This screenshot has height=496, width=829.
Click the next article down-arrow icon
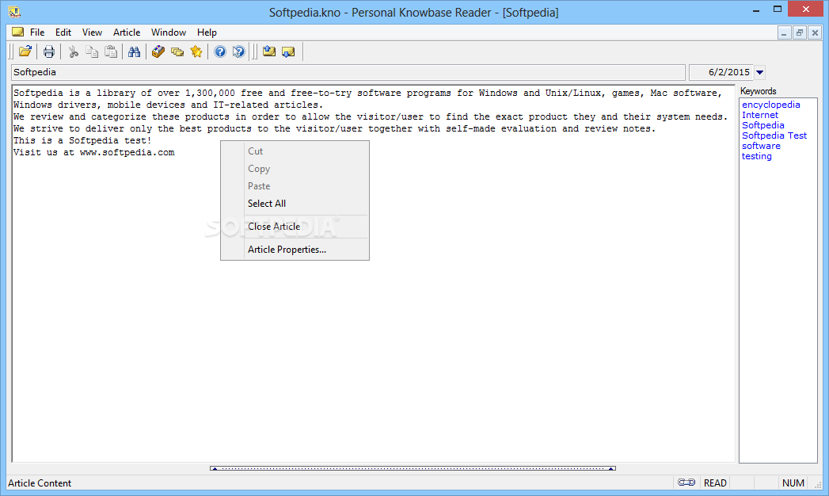[x=288, y=52]
